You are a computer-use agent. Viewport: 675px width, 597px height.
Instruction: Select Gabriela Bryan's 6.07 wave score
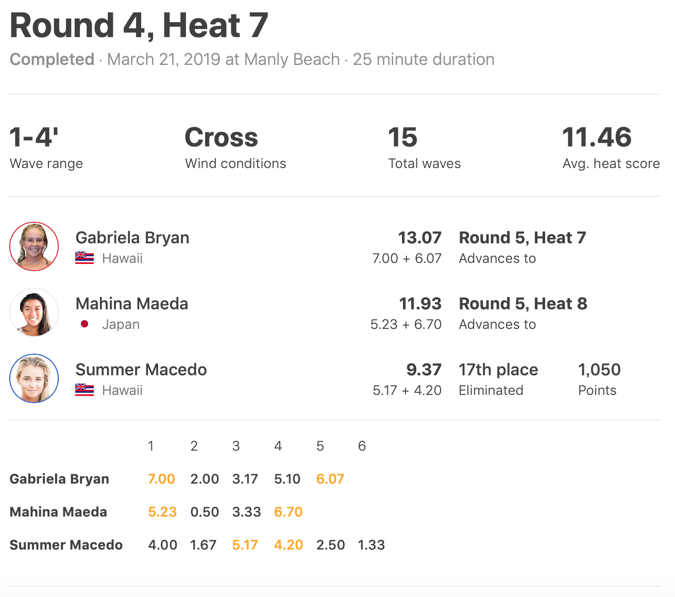pos(330,479)
